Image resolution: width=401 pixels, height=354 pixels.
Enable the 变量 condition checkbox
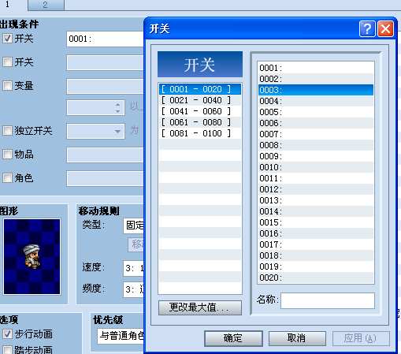[x=7, y=85]
